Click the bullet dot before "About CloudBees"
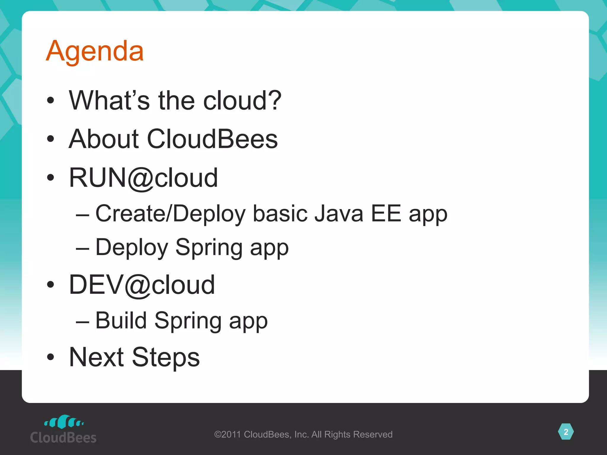Viewport: 607px width, 455px height. [51, 139]
